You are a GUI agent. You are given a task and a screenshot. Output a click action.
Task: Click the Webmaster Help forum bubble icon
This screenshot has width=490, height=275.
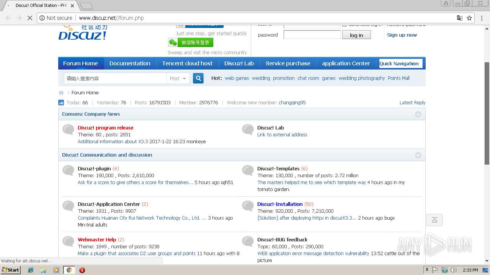[x=69, y=241]
